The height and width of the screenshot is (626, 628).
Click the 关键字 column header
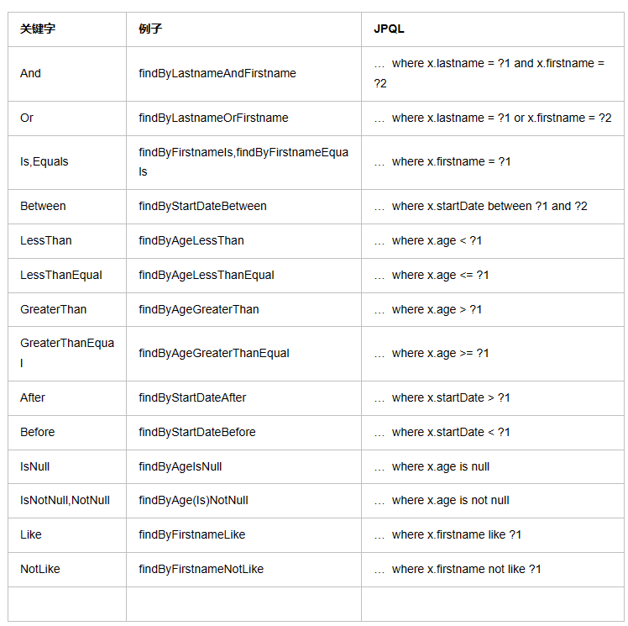(x=38, y=29)
